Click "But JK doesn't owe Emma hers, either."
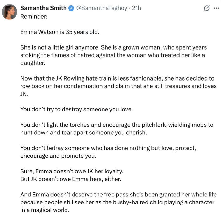Screen dimensions: 221x217 coord(71,179)
